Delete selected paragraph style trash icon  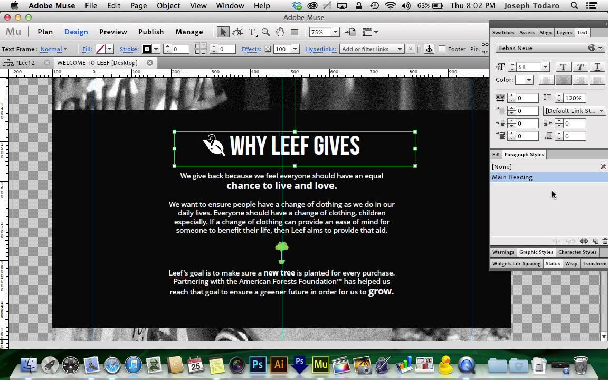(x=604, y=241)
